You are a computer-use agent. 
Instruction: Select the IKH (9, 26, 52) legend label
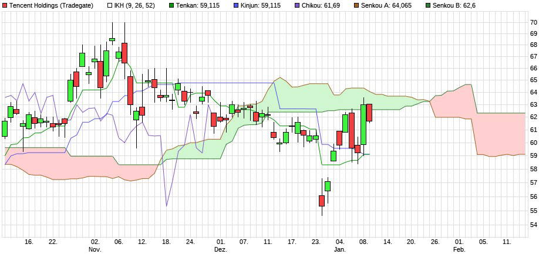coord(135,5)
